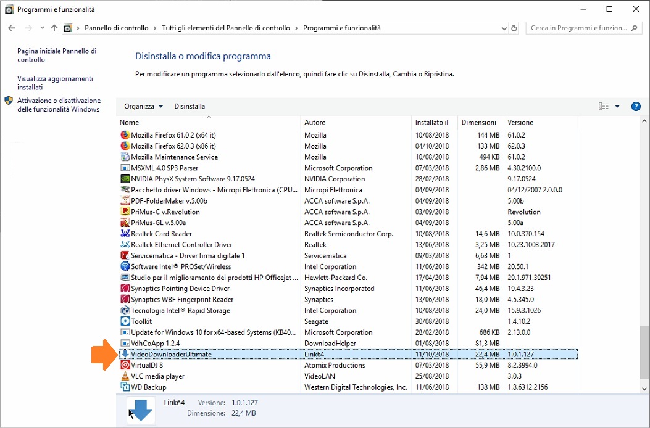Image resolution: width=650 pixels, height=428 pixels.
Task: Select the VirtualDJ 8 row name
Action: click(147, 366)
